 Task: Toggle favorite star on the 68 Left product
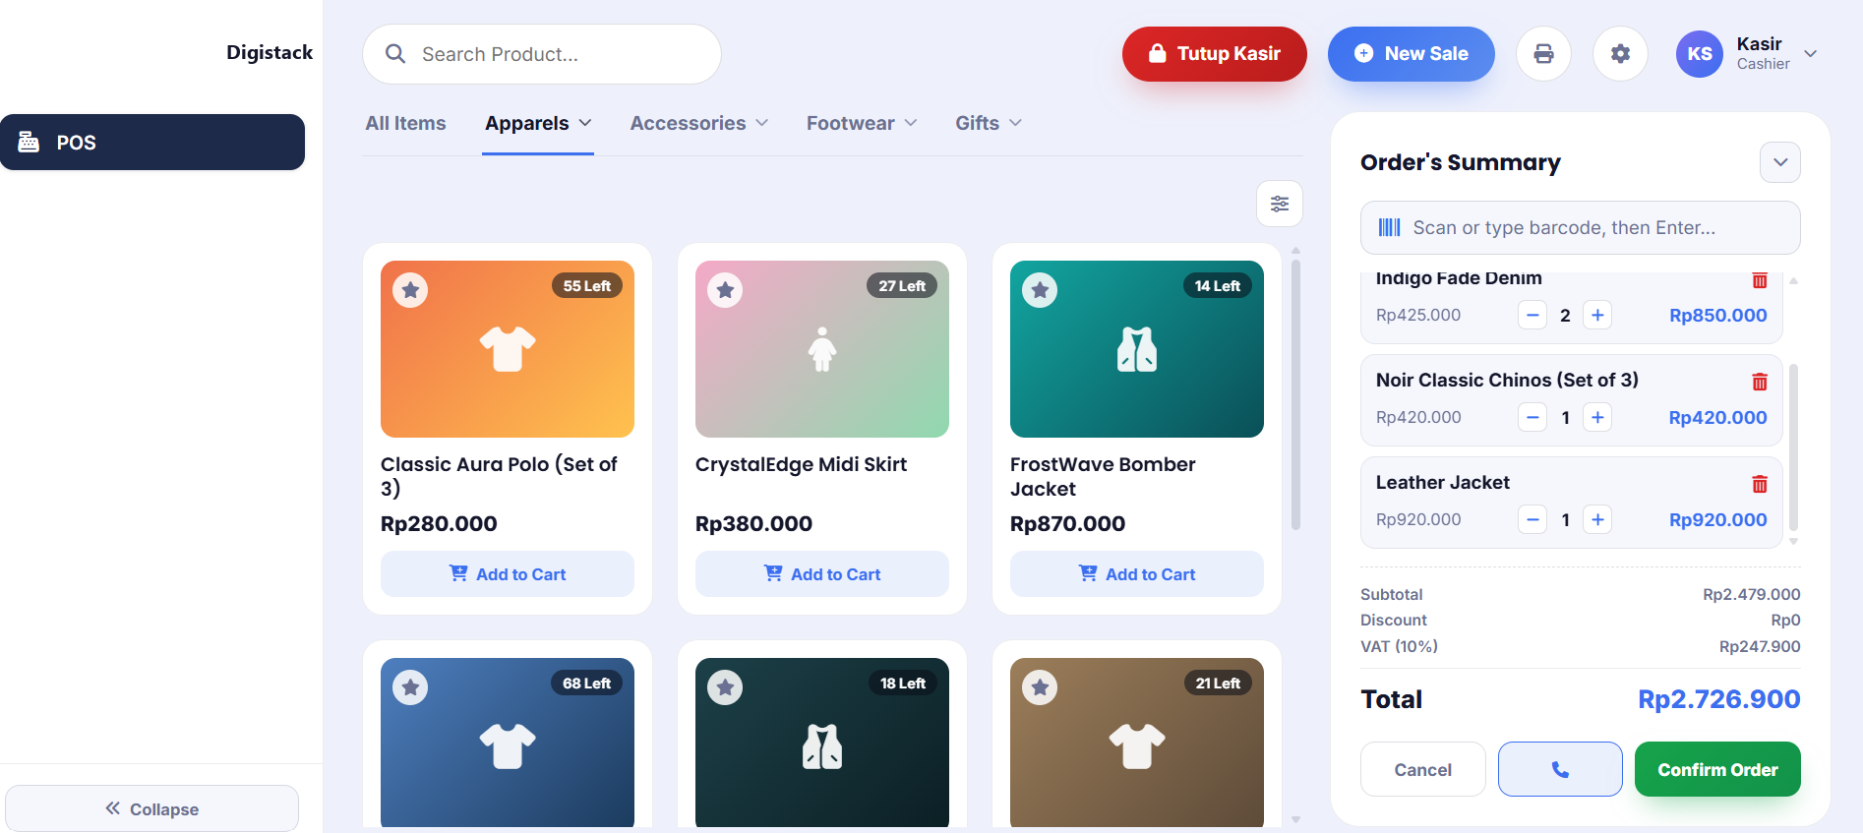tap(410, 687)
